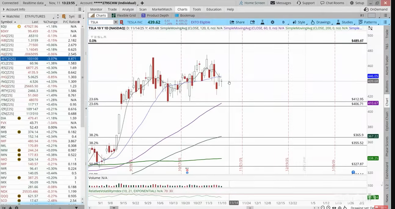Select the QQQ watchlist row
Screen dimensions: 395x209
pyautogui.click(x=40, y=196)
